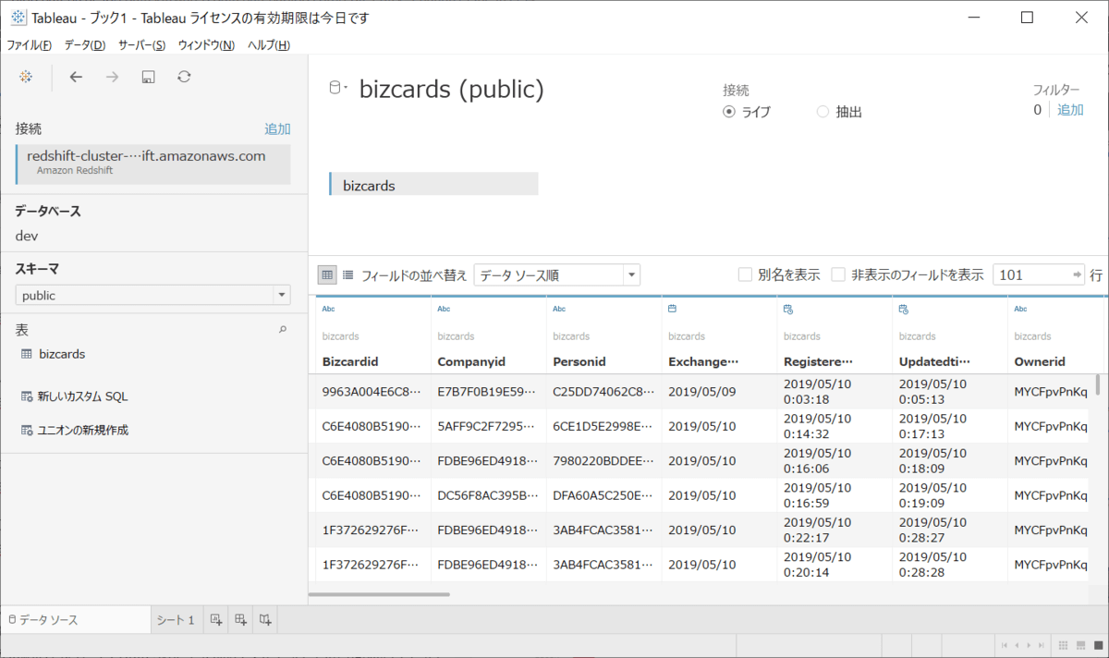This screenshot has width=1109, height=658.
Task: Click the New Custom SQL icon
Action: pos(27,396)
